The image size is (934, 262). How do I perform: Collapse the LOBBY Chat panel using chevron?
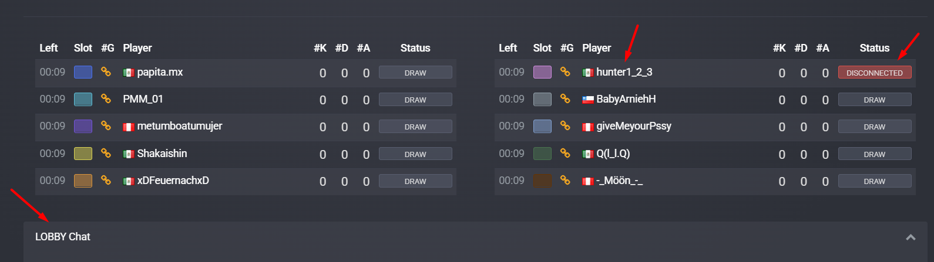(x=911, y=237)
